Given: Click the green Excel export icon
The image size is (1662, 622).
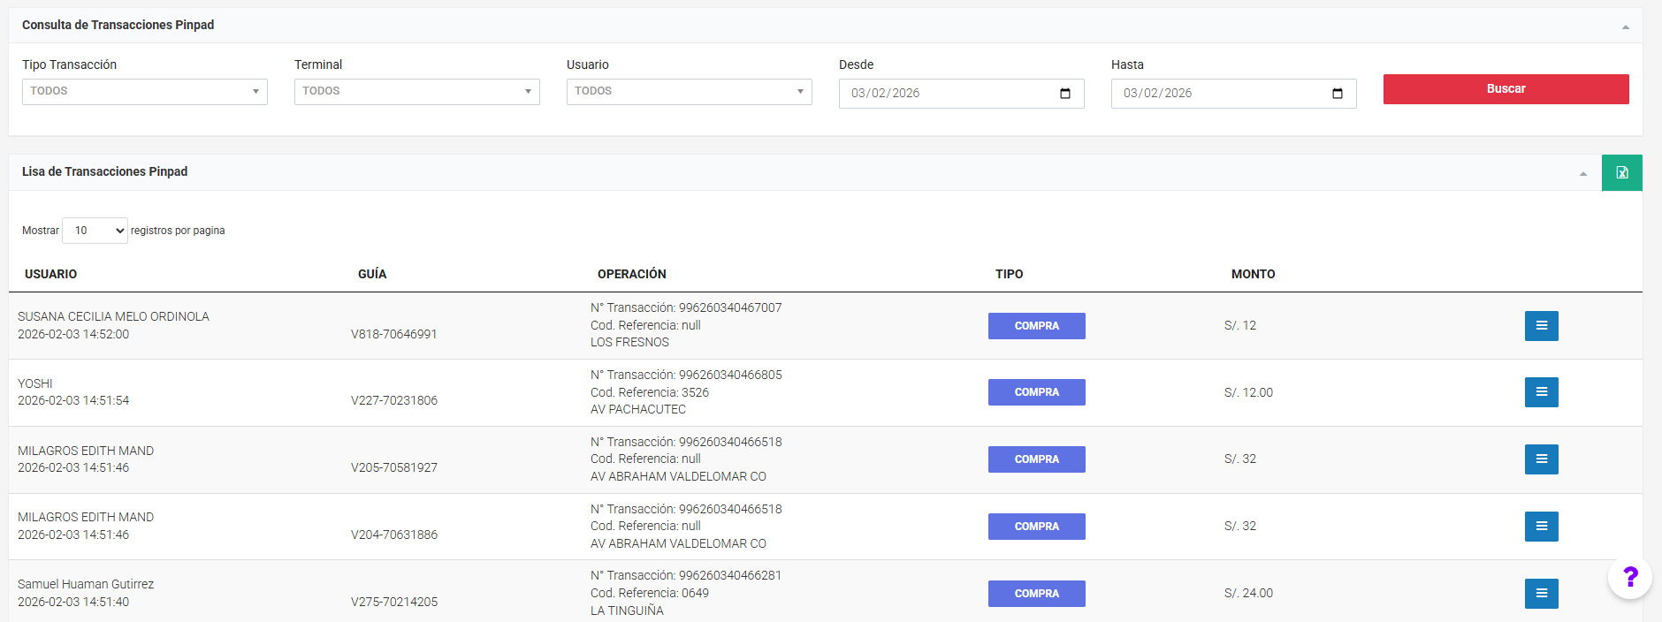Looking at the screenshot, I should coord(1621,173).
